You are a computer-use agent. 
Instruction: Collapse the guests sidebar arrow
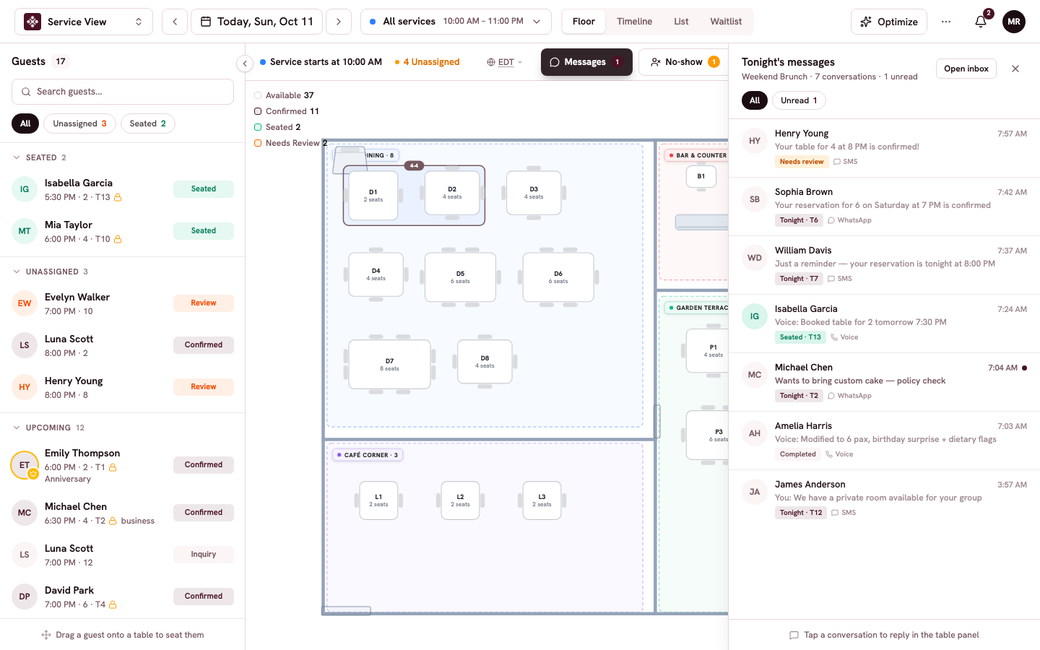point(245,64)
